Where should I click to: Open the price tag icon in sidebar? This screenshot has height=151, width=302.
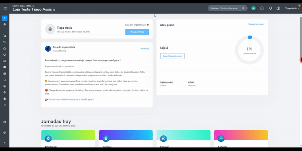[5, 42]
